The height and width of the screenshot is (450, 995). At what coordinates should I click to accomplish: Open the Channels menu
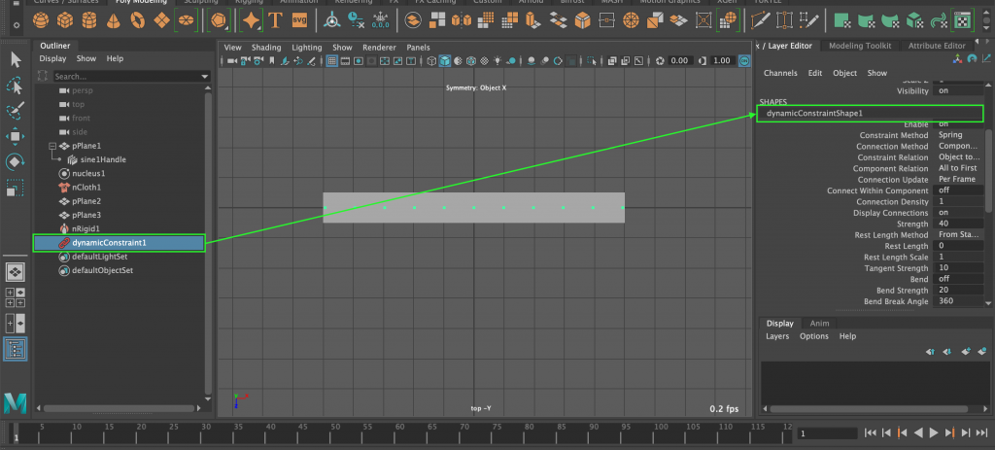click(780, 73)
